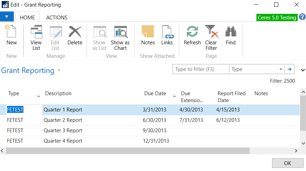This screenshot has height=171, width=306.
Task: Click the OK button
Action: coord(287,163)
